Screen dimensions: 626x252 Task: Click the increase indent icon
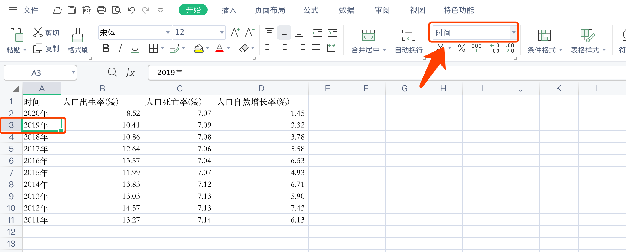tap(332, 33)
